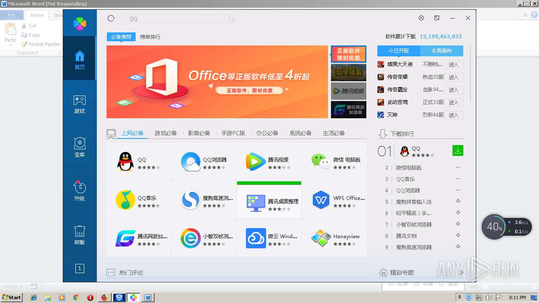Open the WPS Office app tile
Viewport: 539px width, 303px height.
(334, 200)
